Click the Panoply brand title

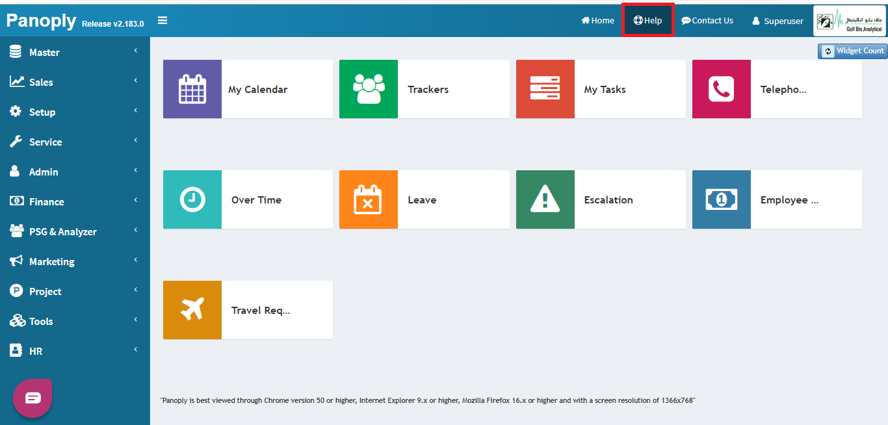click(42, 20)
